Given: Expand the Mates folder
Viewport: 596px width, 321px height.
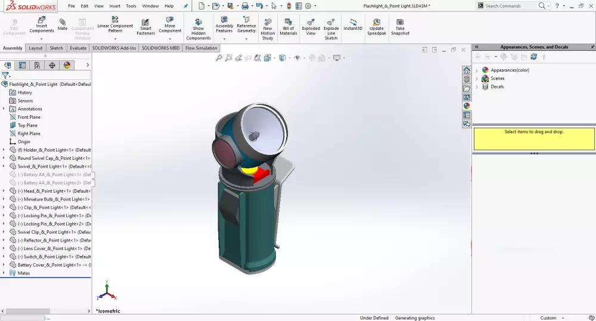Looking at the screenshot, I should pos(4,273).
